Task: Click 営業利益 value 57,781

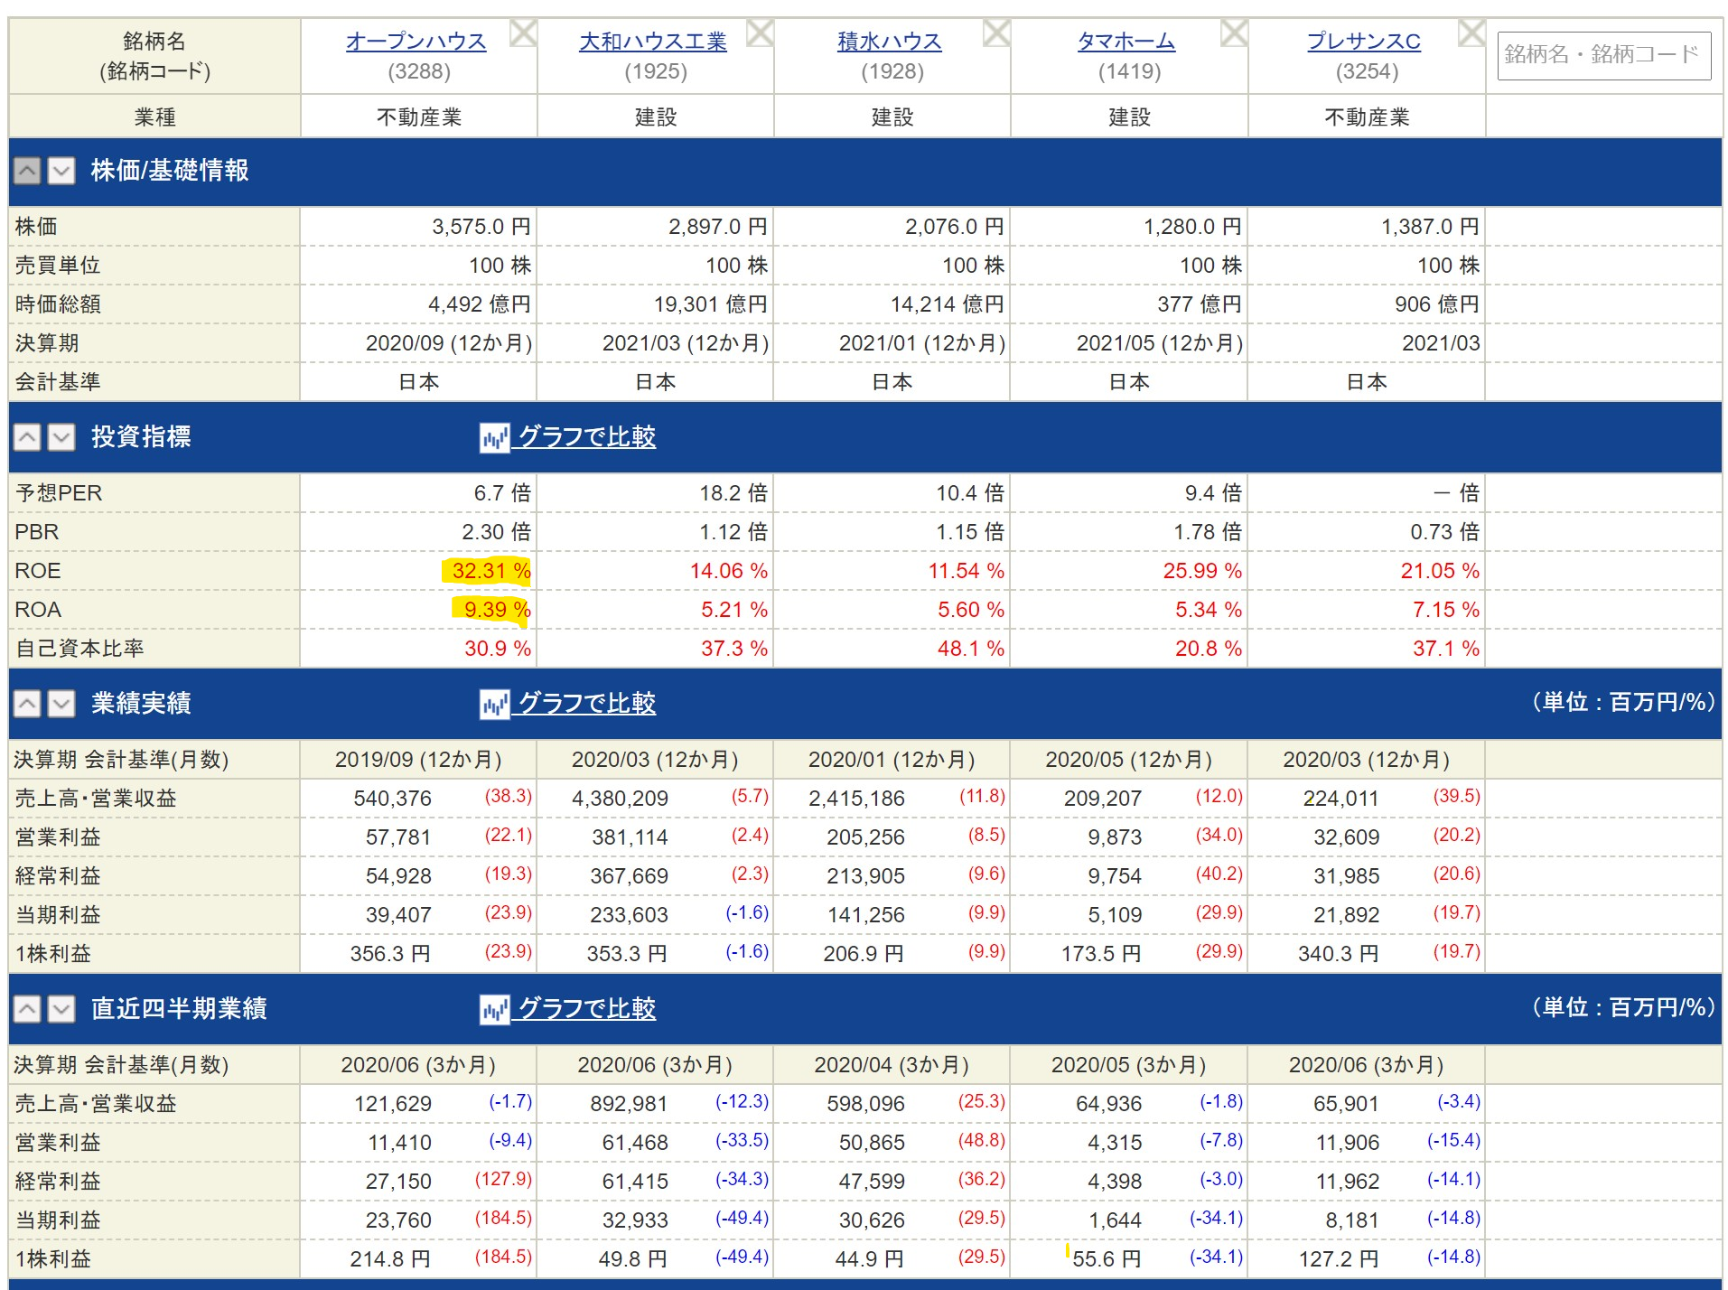Action: click(398, 837)
